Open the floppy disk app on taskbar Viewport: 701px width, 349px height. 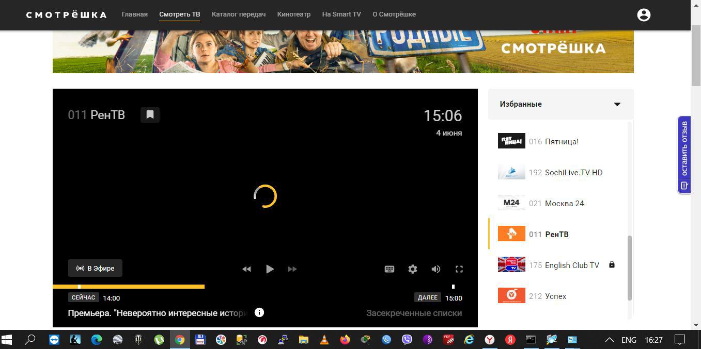[200, 340]
